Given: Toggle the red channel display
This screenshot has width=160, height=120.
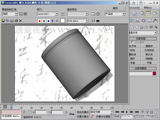Looking at the screenshot, I should [x=40, y=21].
